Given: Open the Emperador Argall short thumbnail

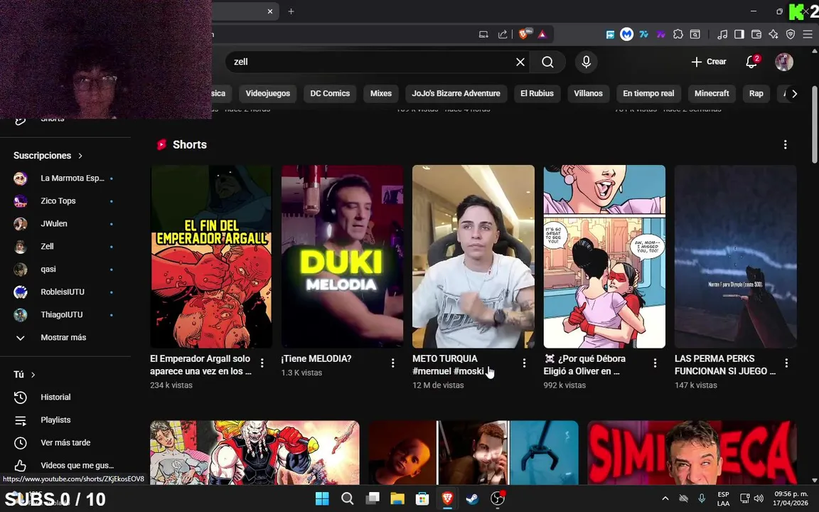Looking at the screenshot, I should [211, 257].
